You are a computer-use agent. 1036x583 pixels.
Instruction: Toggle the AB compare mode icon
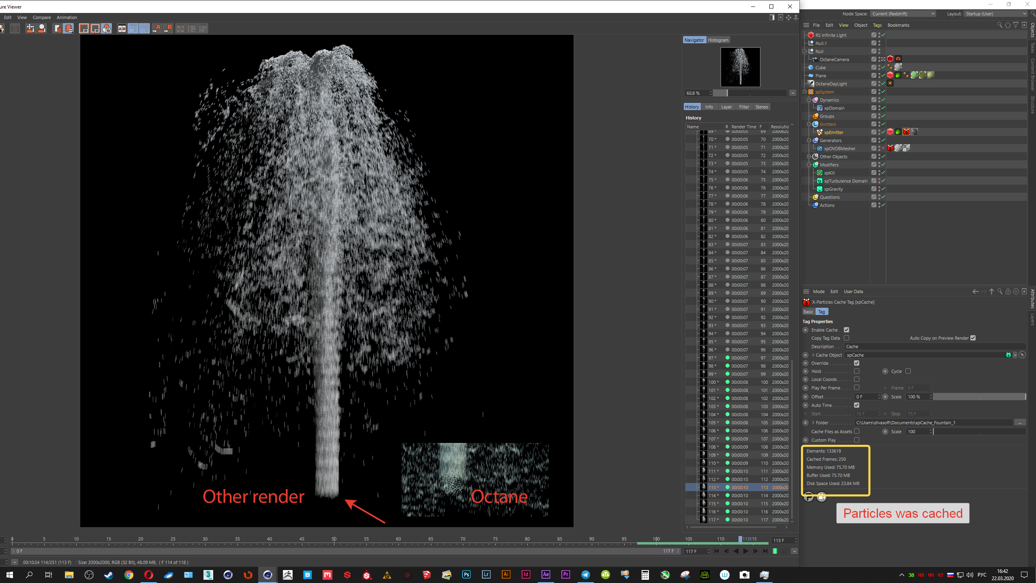pyautogui.click(x=122, y=28)
